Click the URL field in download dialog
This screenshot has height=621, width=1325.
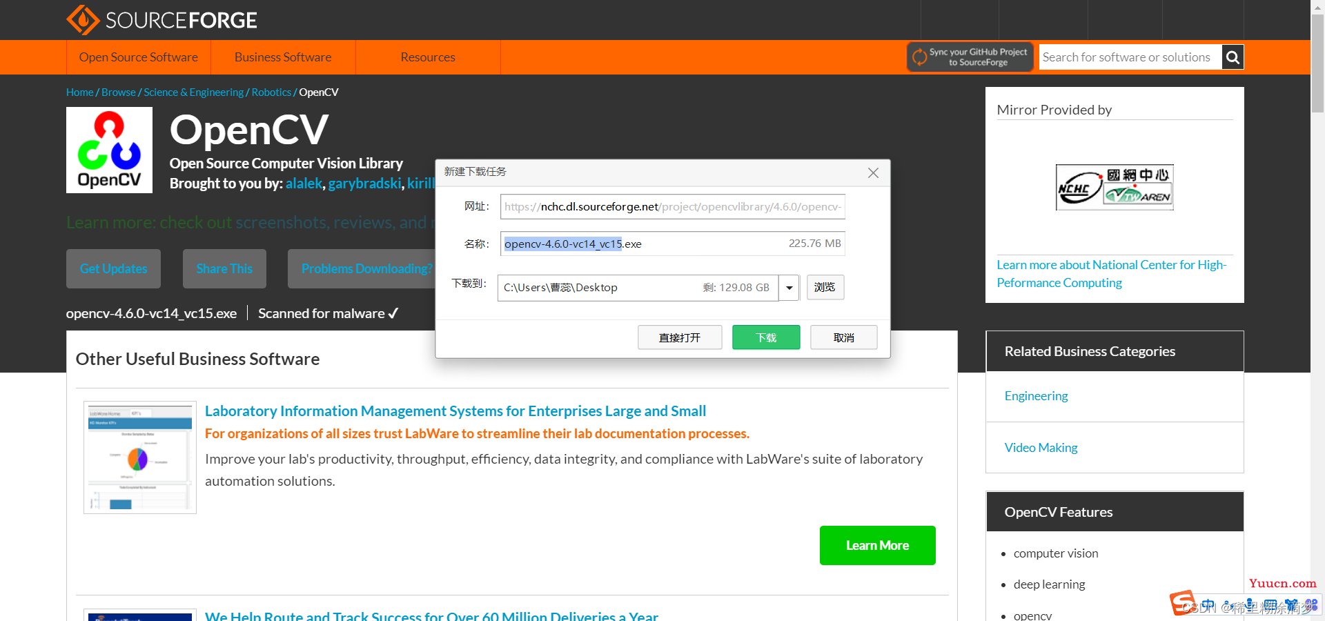[673, 207]
